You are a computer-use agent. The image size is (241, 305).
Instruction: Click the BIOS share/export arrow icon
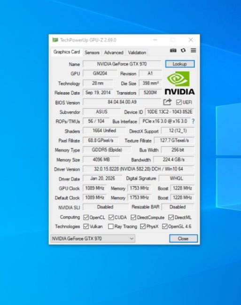[167, 102]
